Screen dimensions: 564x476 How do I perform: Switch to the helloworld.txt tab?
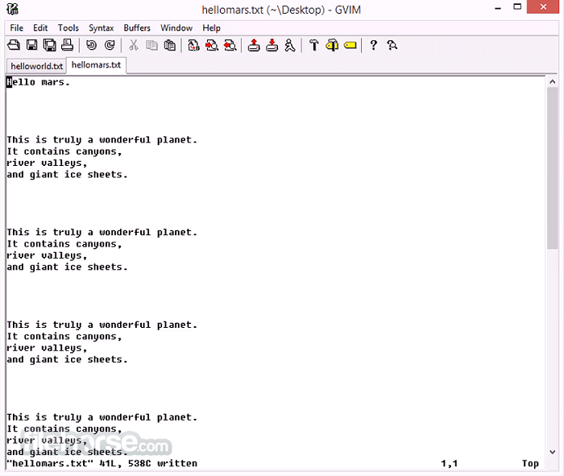[x=36, y=66]
